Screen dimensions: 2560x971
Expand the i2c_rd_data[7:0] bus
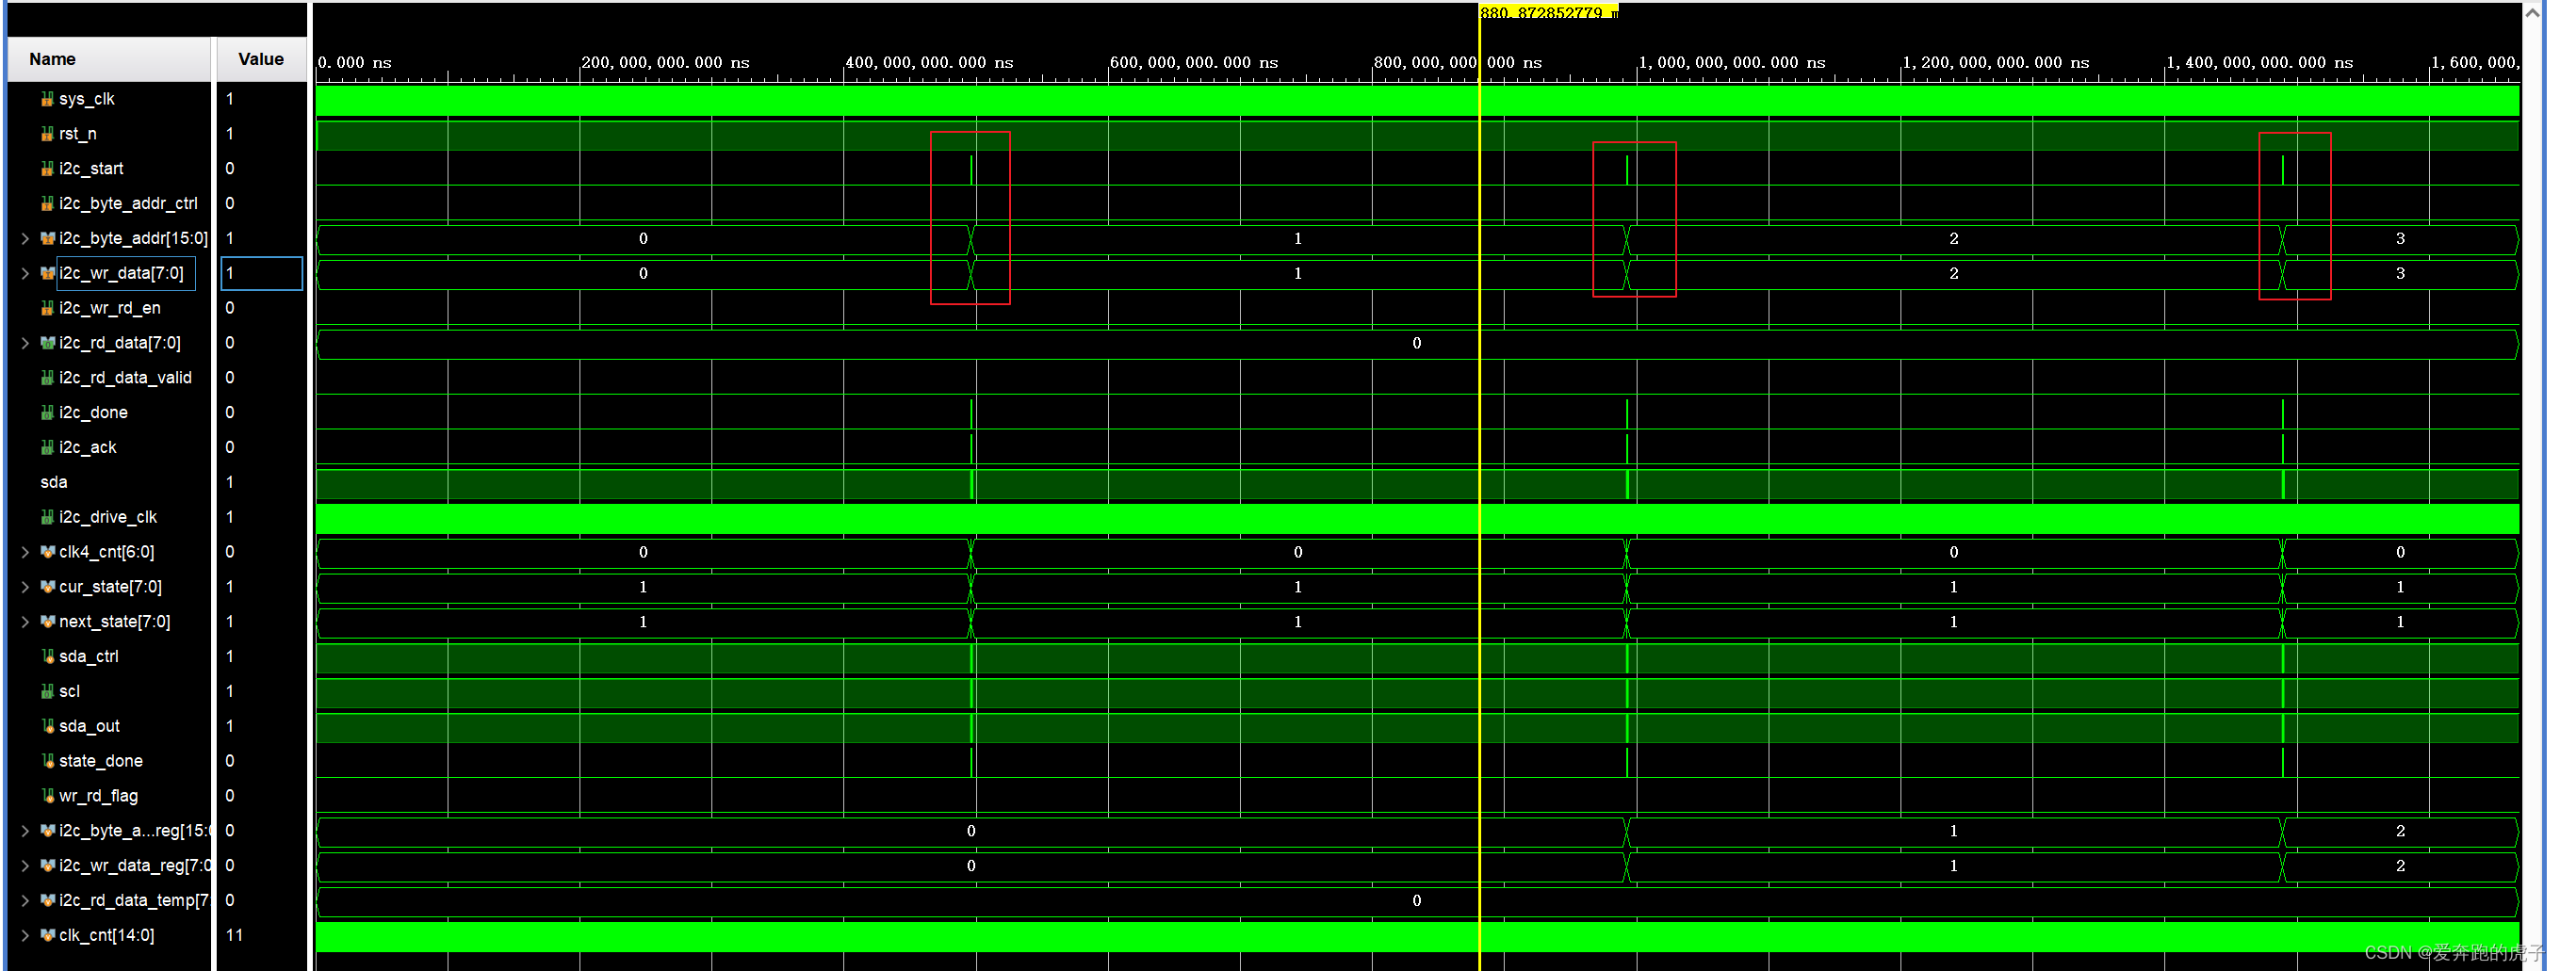click(24, 343)
